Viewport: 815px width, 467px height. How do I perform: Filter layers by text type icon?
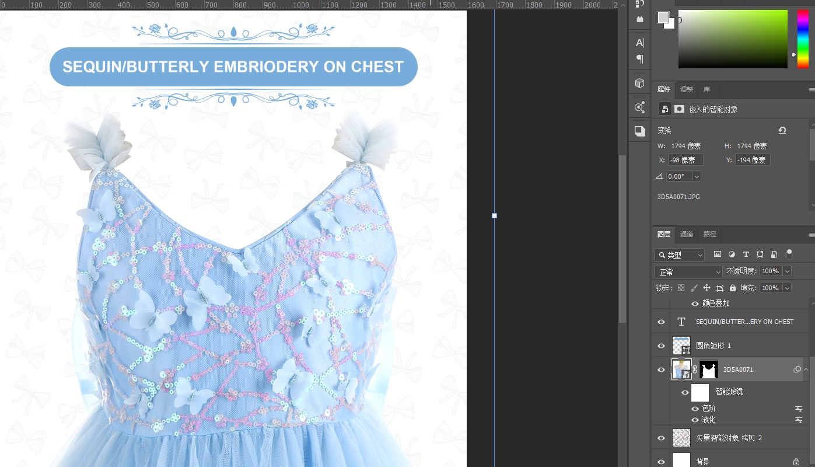click(746, 255)
